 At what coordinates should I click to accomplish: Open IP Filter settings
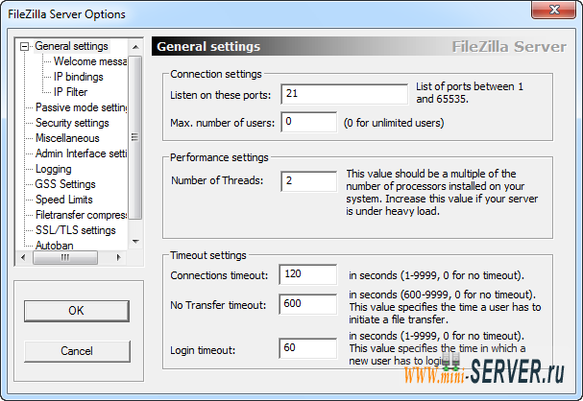pos(70,92)
